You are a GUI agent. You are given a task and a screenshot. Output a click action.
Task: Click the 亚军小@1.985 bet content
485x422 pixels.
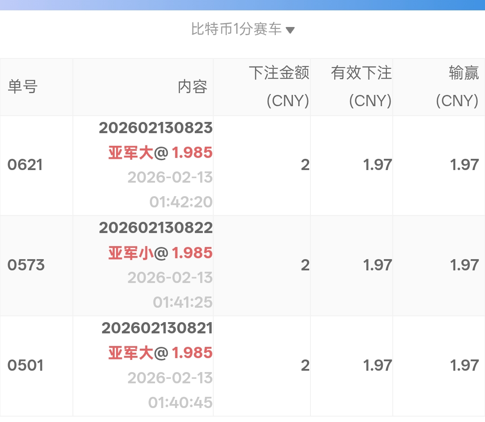160,253
